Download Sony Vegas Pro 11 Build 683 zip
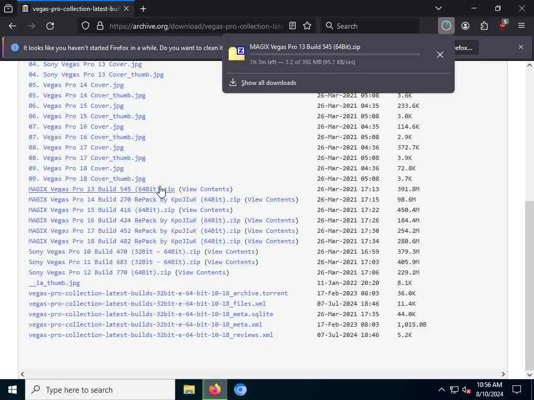Image resolution: width=534 pixels, height=400 pixels. coord(114,262)
